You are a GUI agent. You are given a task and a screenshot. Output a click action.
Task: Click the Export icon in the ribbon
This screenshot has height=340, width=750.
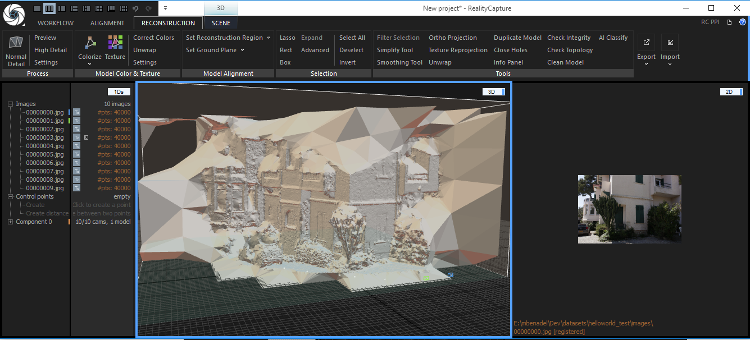pos(646,43)
